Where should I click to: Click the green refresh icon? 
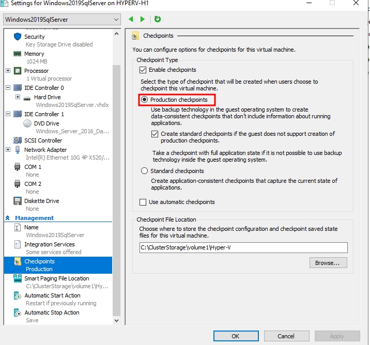pos(157,20)
